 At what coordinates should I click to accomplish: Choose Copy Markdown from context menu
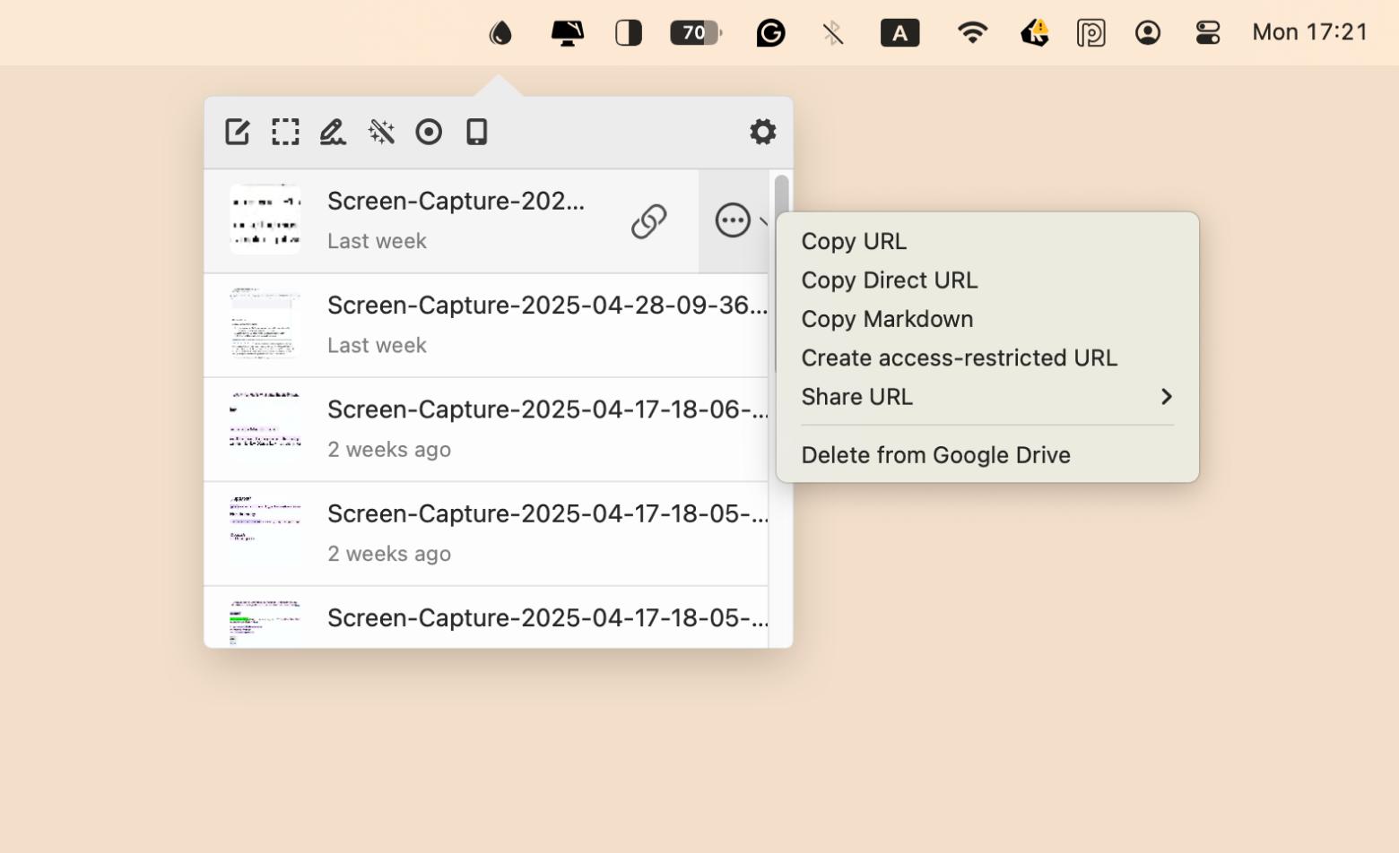[x=886, y=319]
